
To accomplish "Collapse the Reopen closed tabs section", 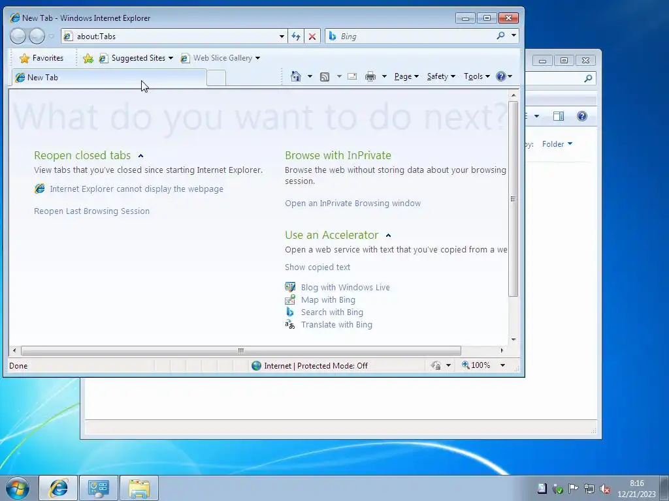I will 141,156.
